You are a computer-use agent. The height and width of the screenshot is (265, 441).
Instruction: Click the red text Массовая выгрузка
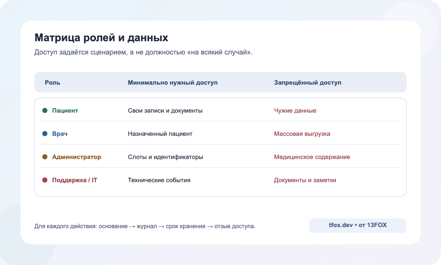pyautogui.click(x=302, y=134)
